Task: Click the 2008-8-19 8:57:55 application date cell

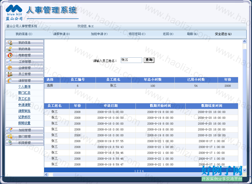Action: click(110, 141)
